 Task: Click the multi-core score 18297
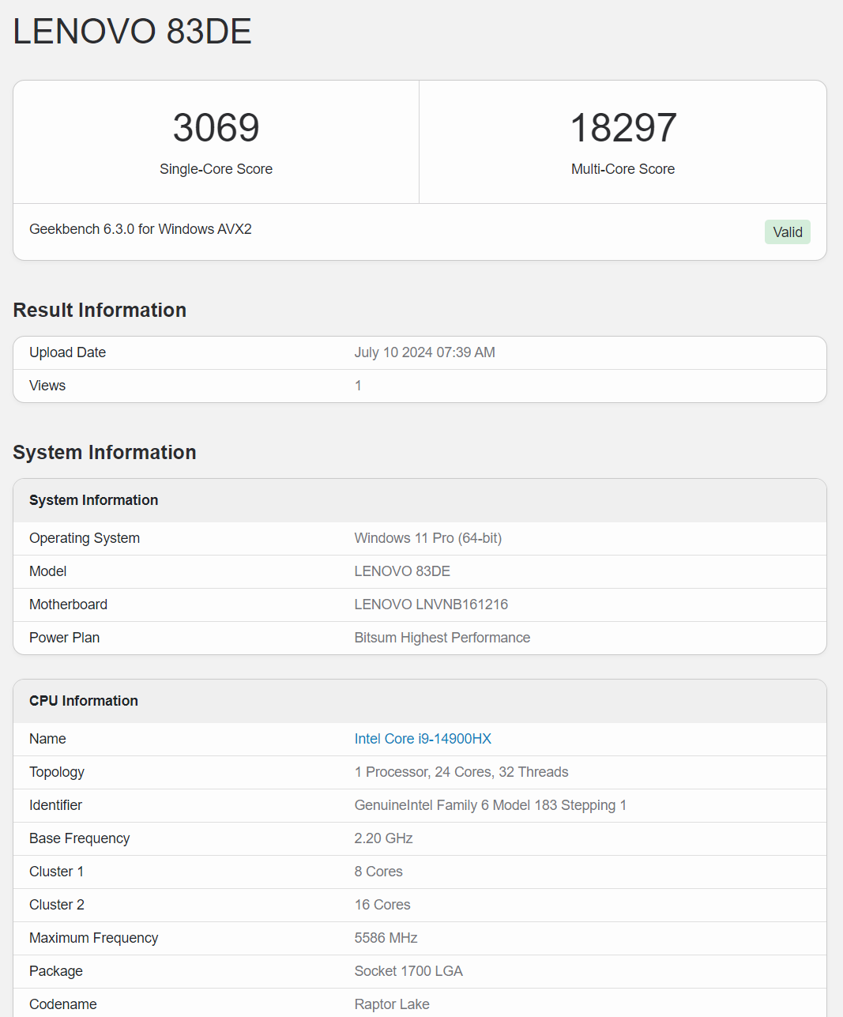click(x=623, y=127)
